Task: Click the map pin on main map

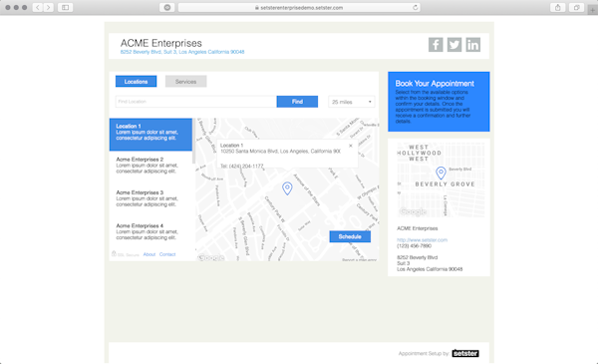Action: [287, 188]
